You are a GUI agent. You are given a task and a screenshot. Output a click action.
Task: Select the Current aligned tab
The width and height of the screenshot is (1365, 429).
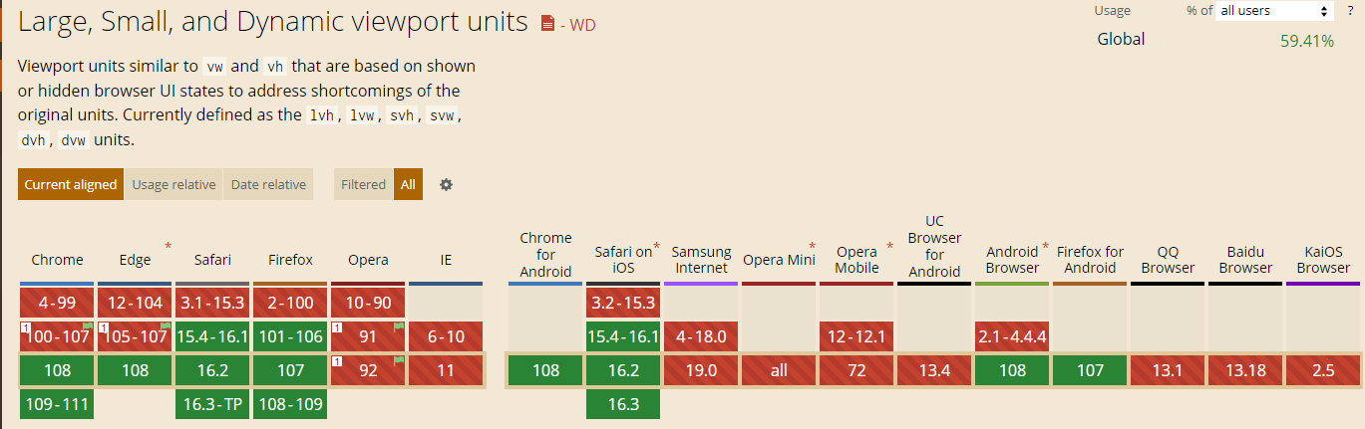71,184
